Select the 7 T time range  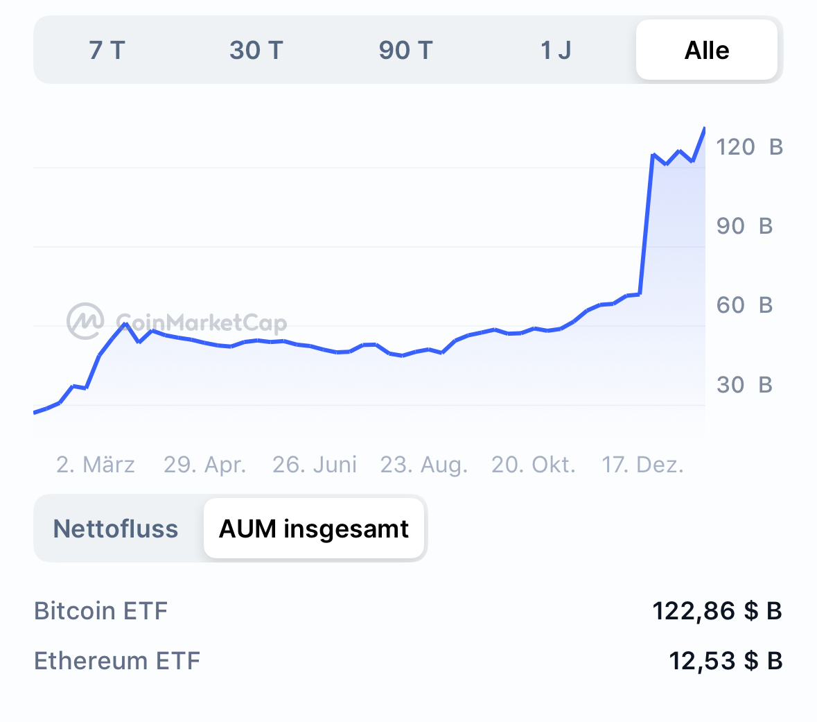pos(107,49)
